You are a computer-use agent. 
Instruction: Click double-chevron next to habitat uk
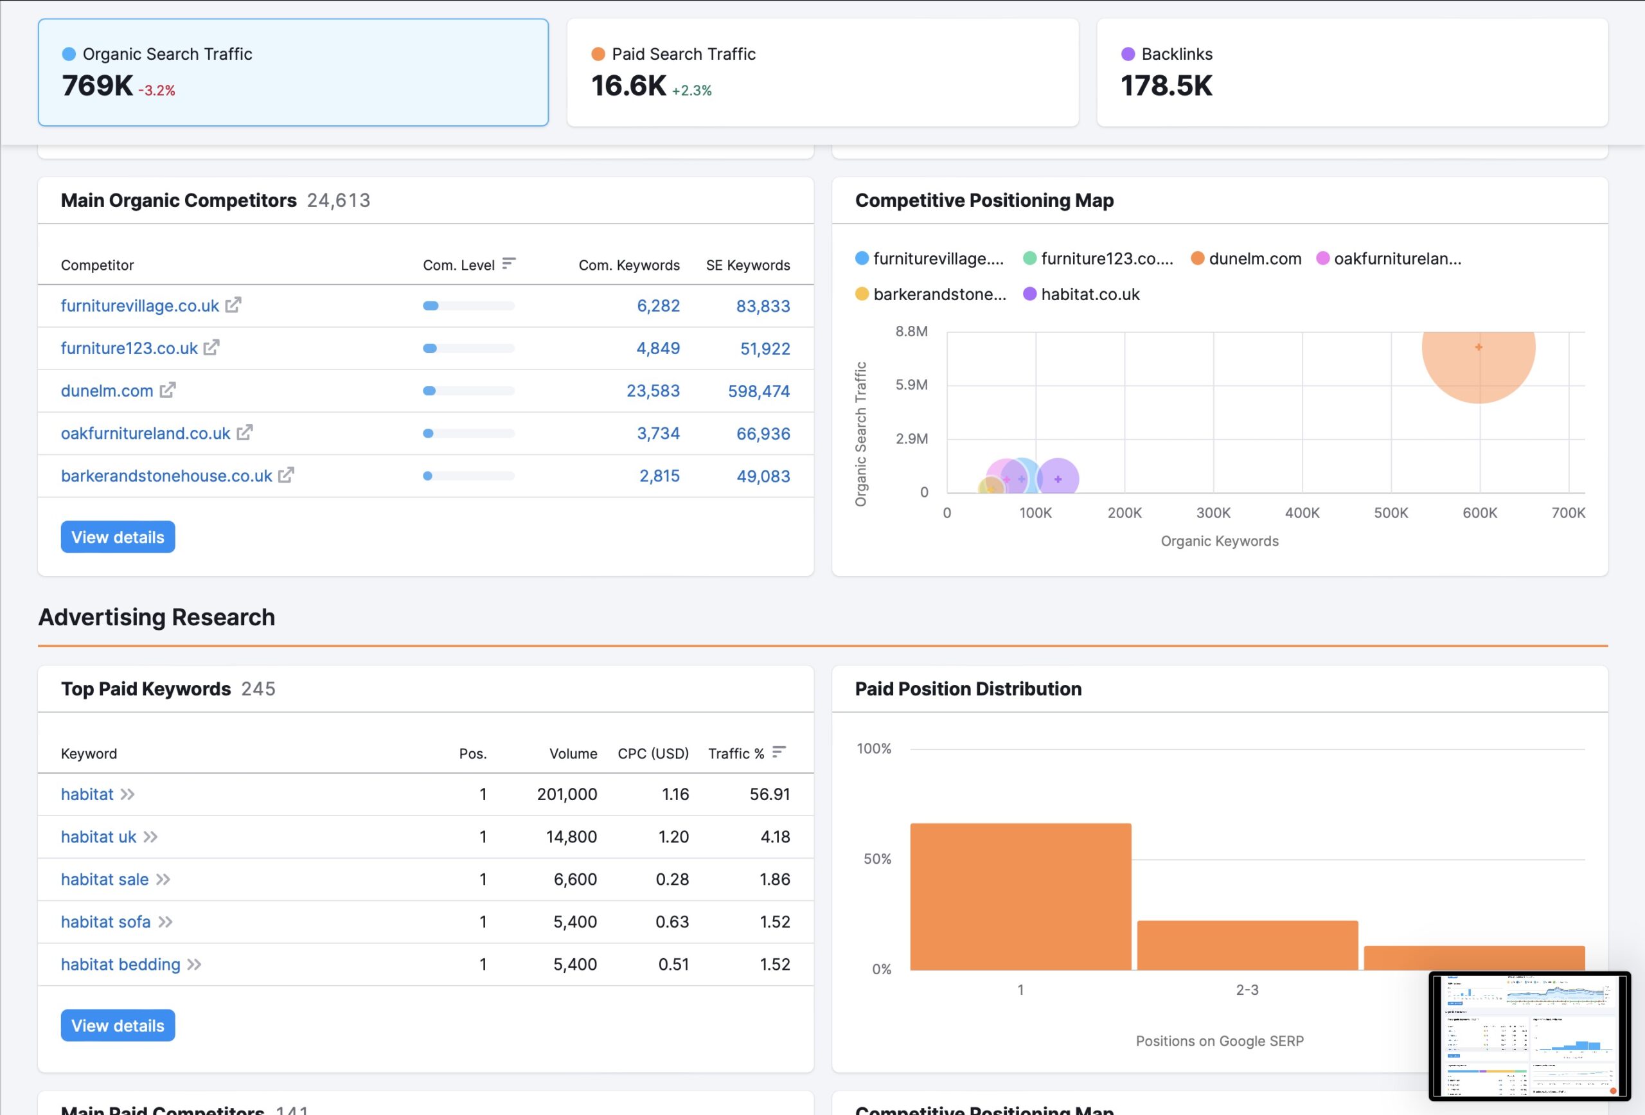tap(150, 837)
